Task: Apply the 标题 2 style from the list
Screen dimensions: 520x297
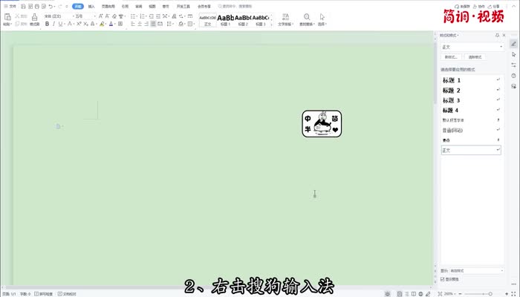Action: coord(452,91)
